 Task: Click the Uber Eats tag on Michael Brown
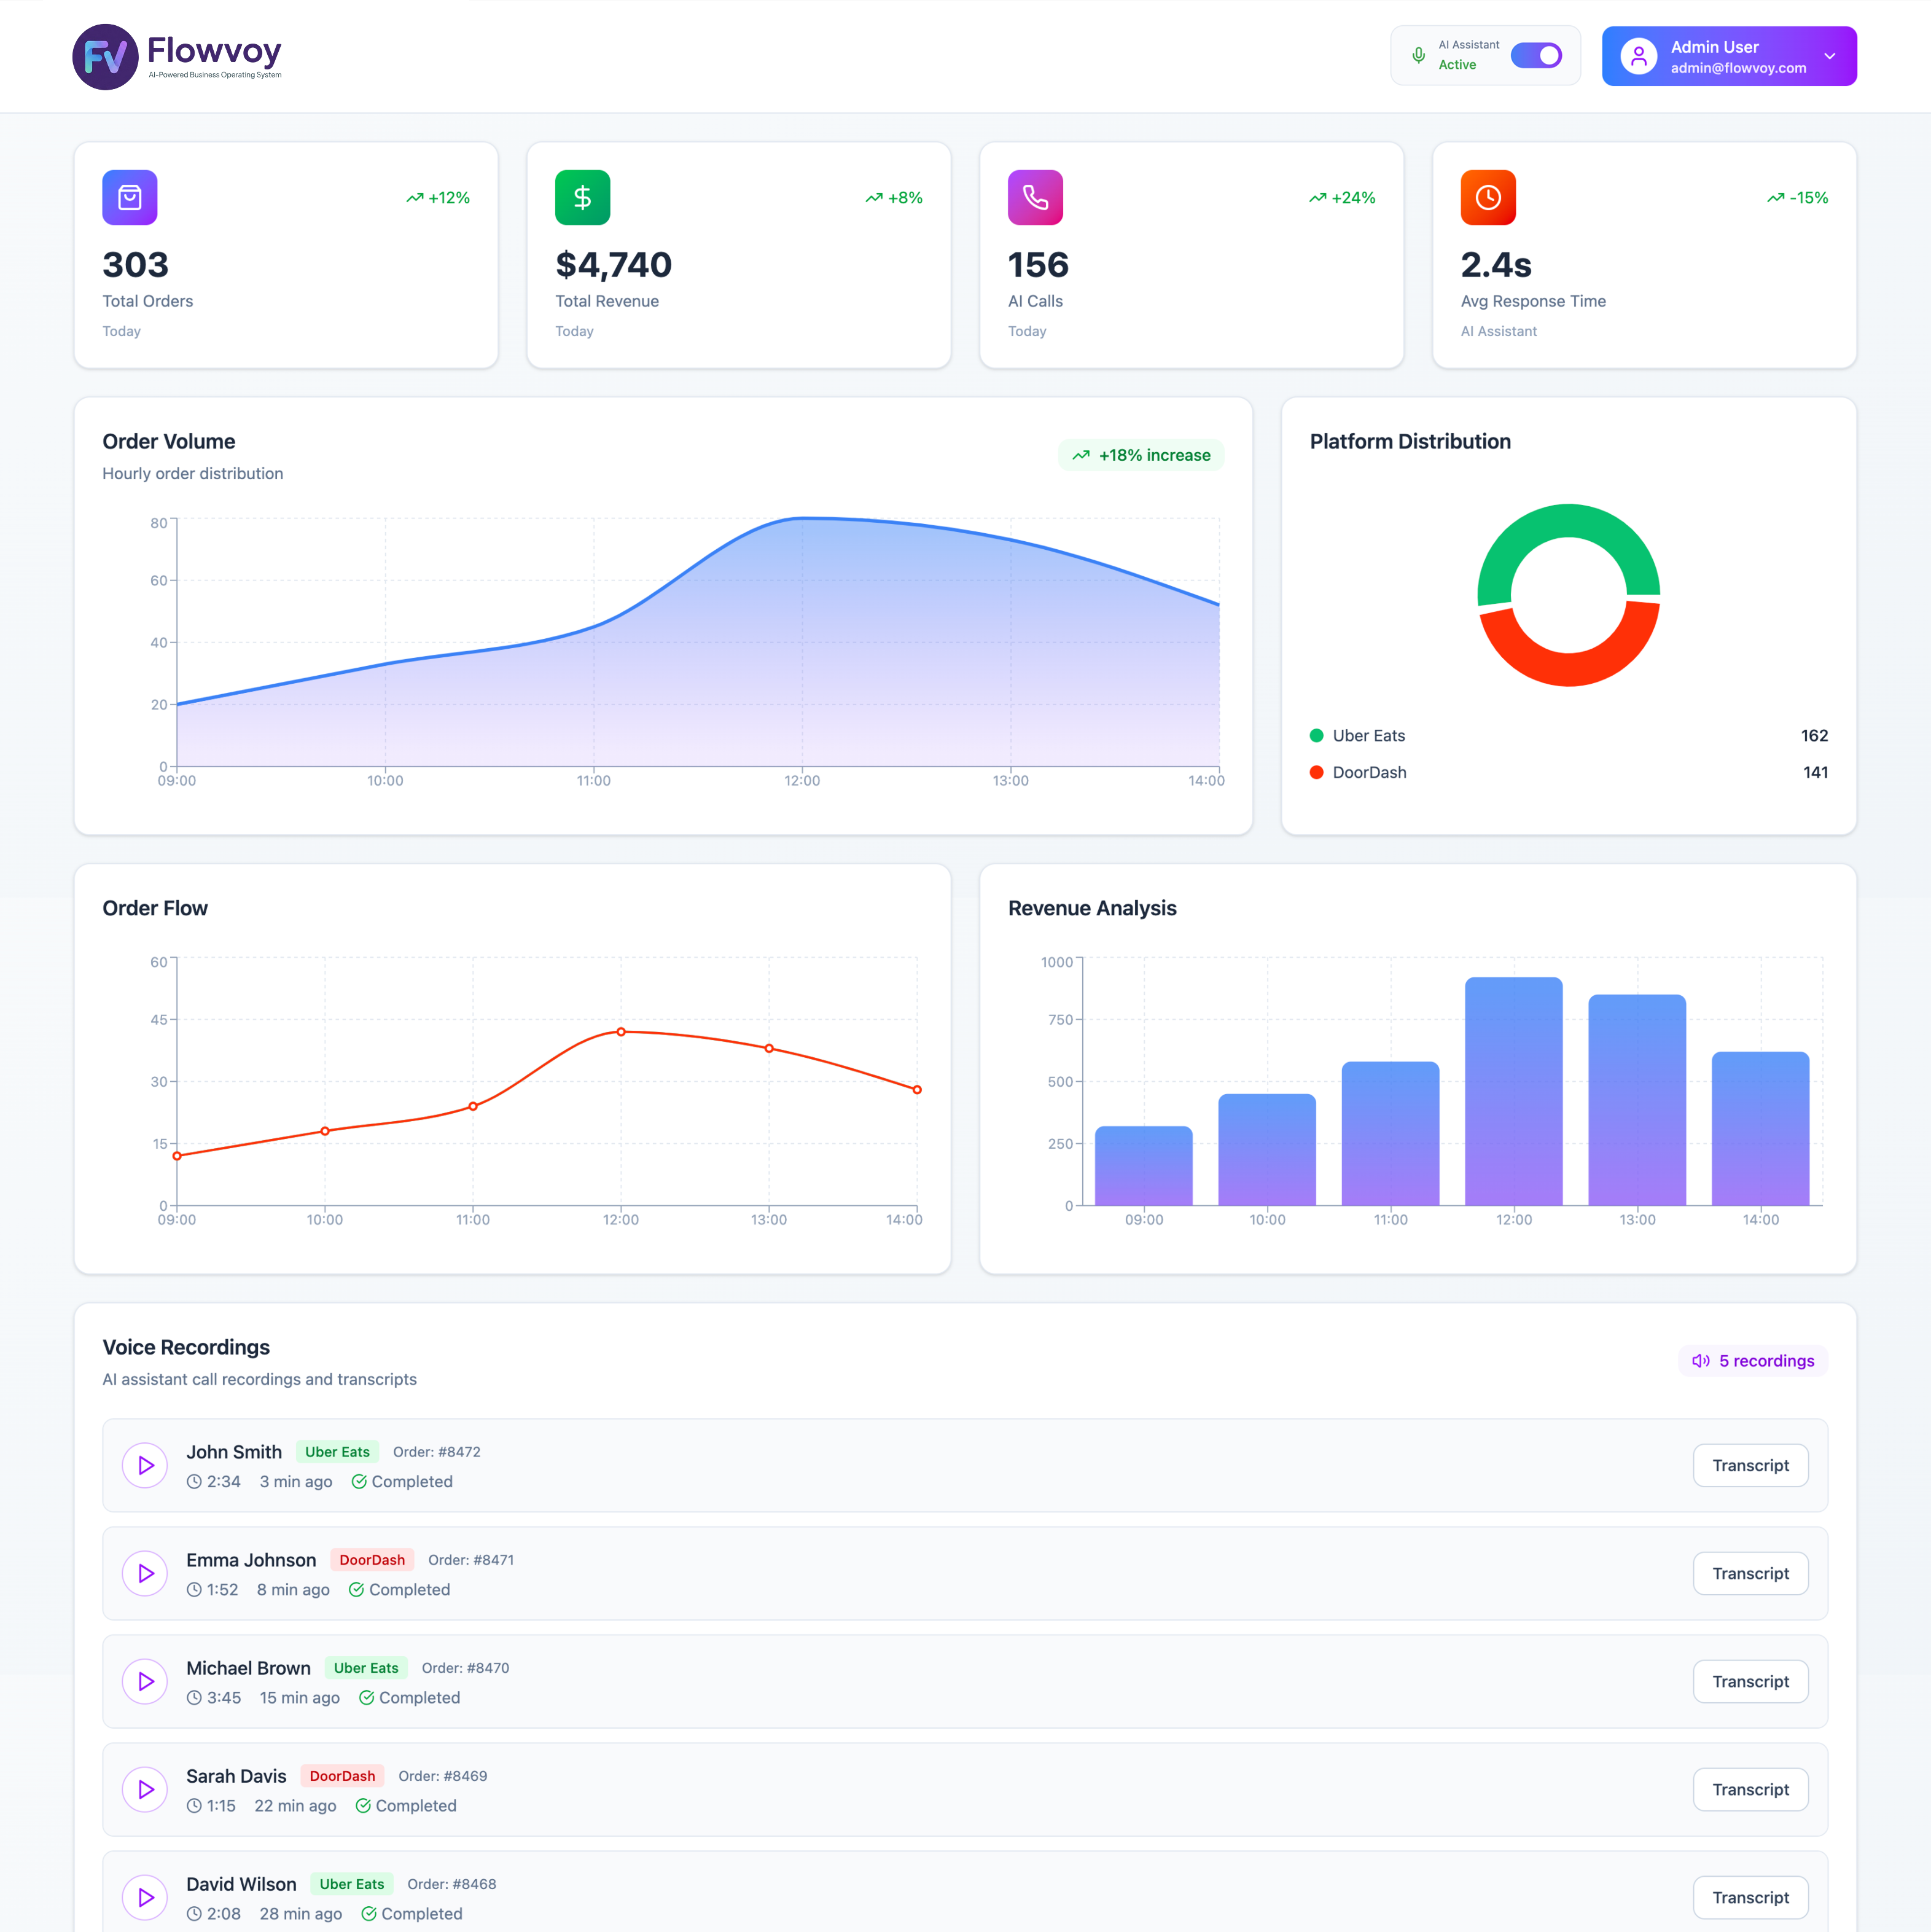[366, 1668]
